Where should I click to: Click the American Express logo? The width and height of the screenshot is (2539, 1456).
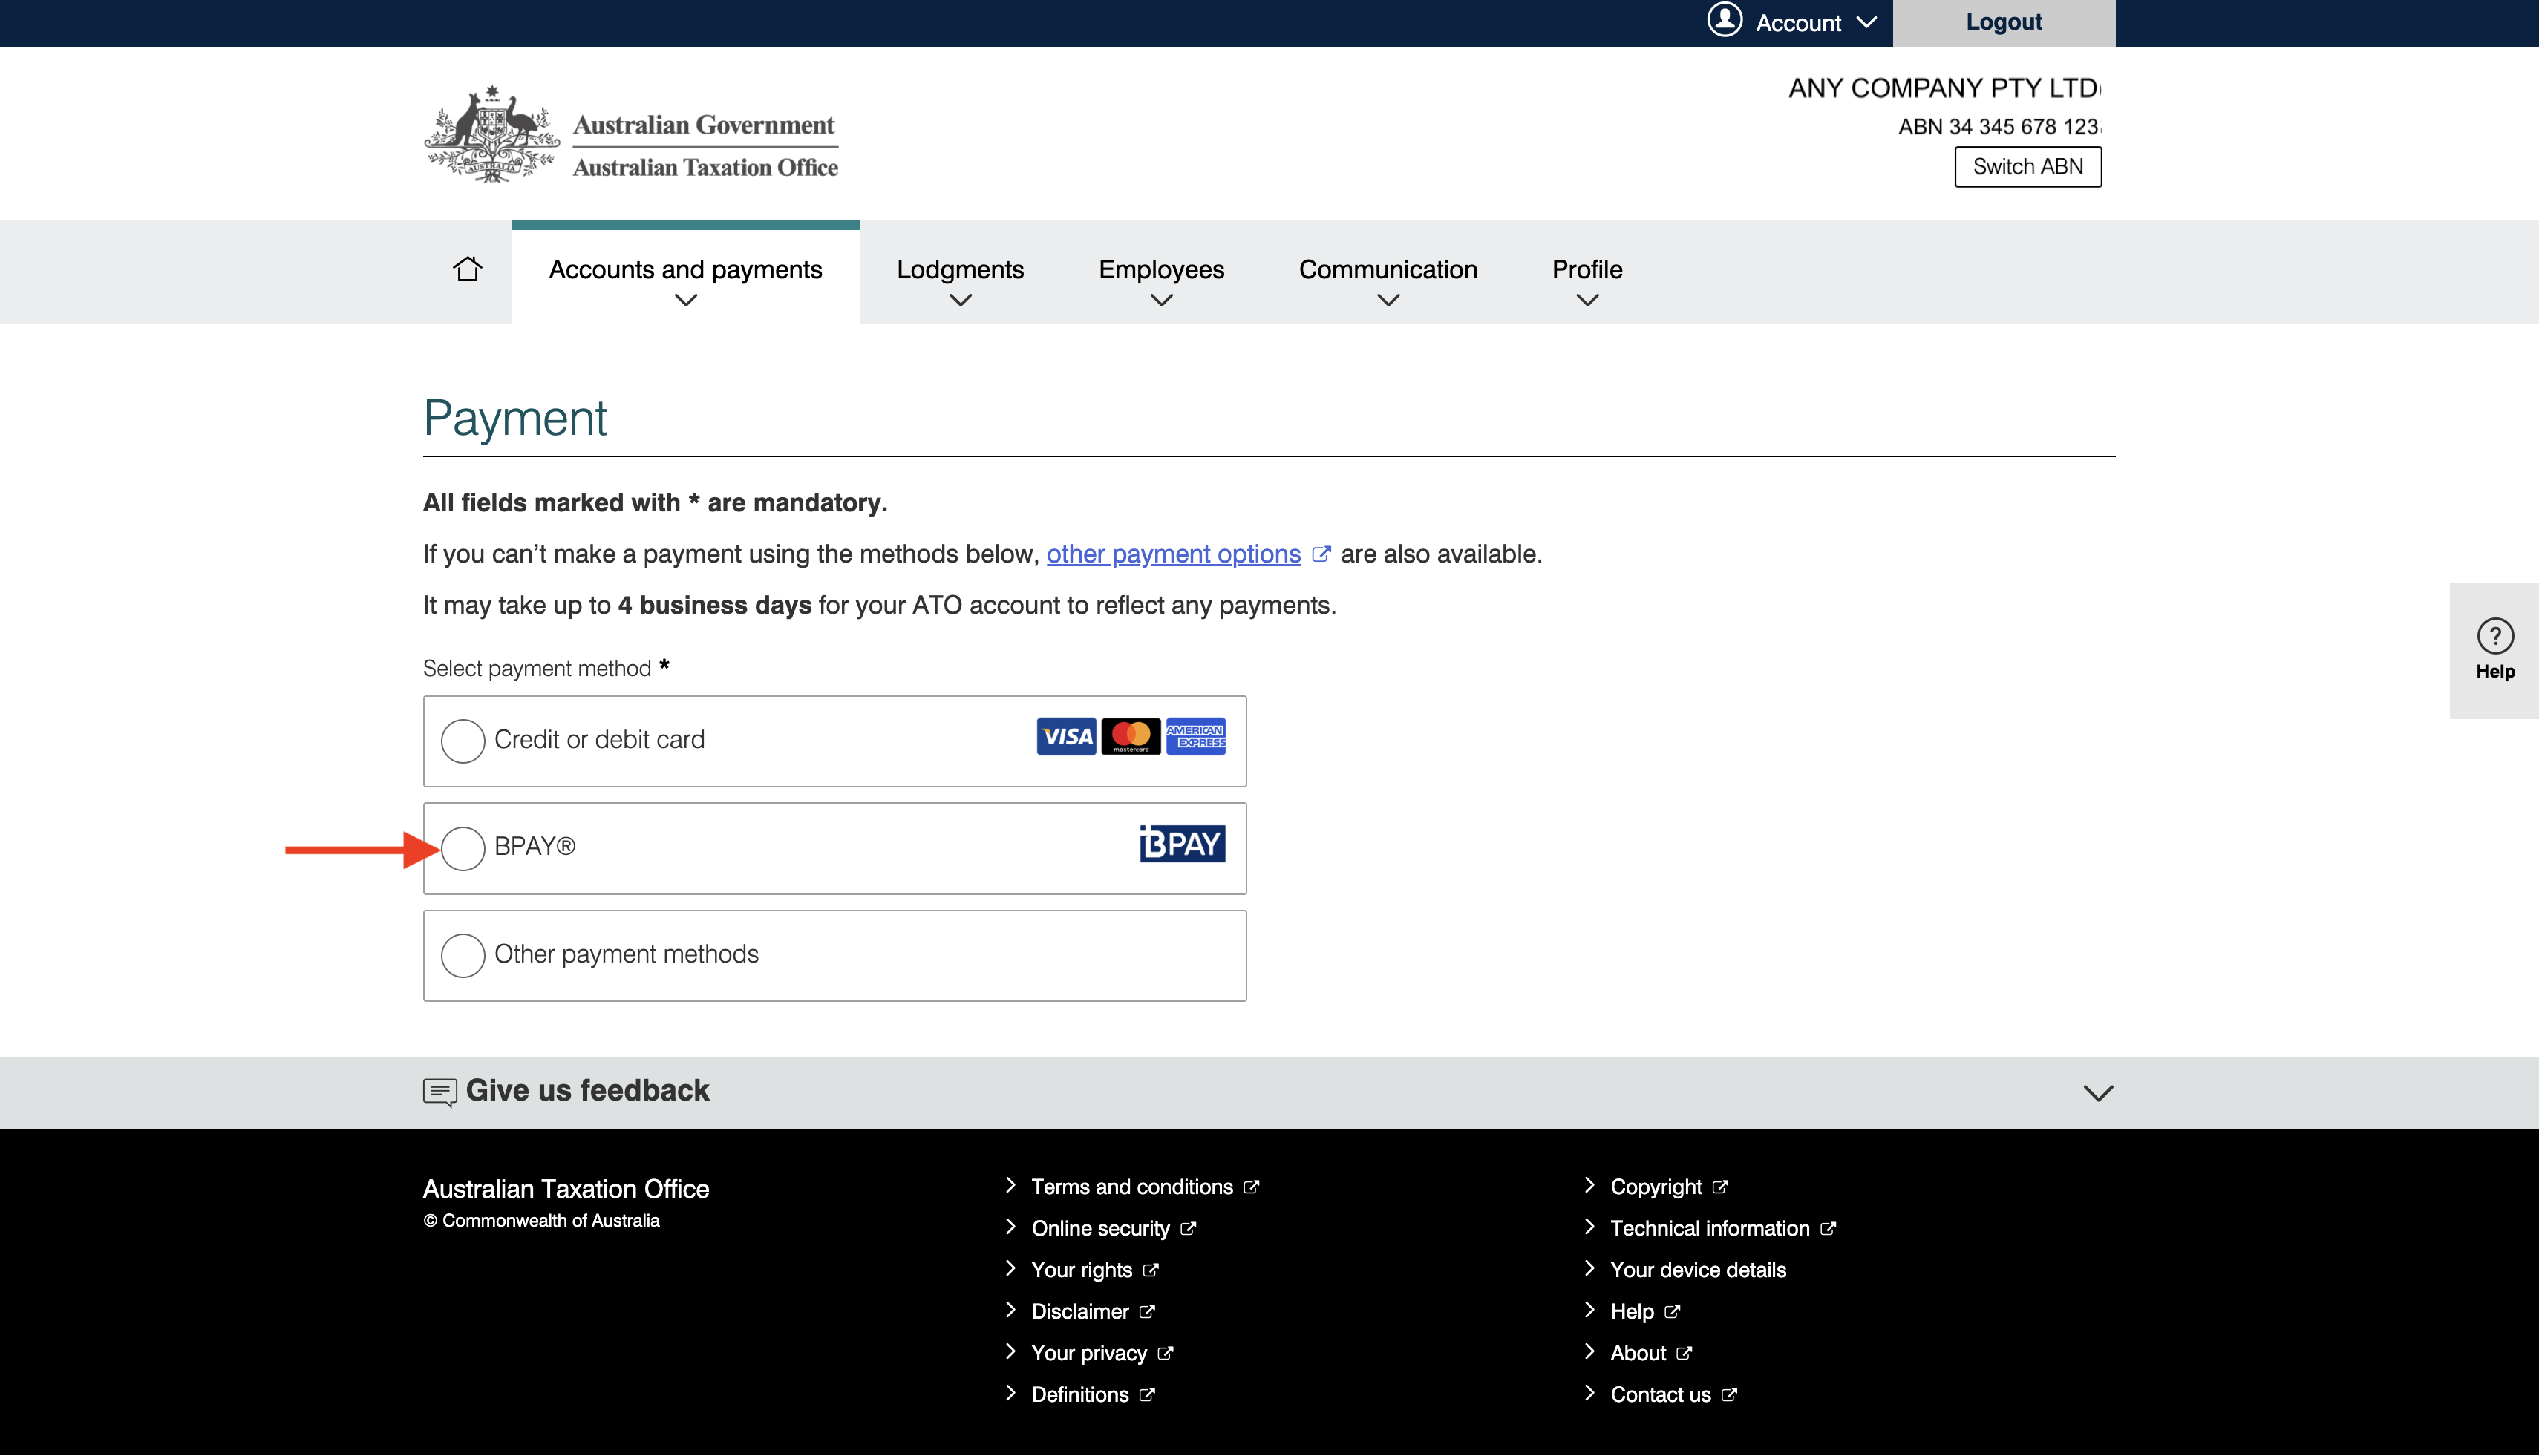1195,737
